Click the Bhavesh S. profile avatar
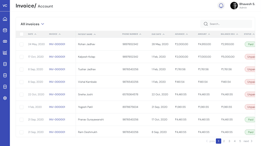 [x=234, y=6]
